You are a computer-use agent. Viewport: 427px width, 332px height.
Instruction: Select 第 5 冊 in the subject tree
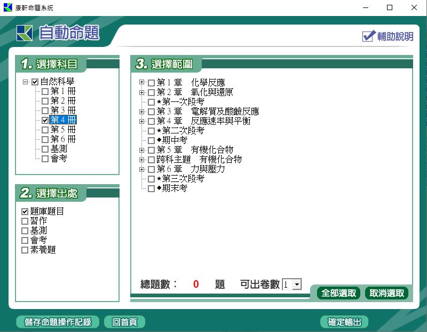coord(63,130)
